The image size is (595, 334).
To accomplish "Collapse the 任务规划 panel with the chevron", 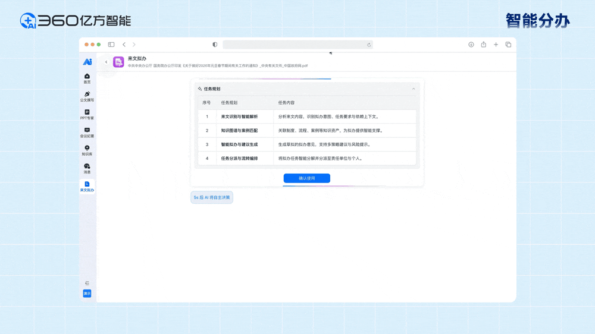I will pos(414,89).
